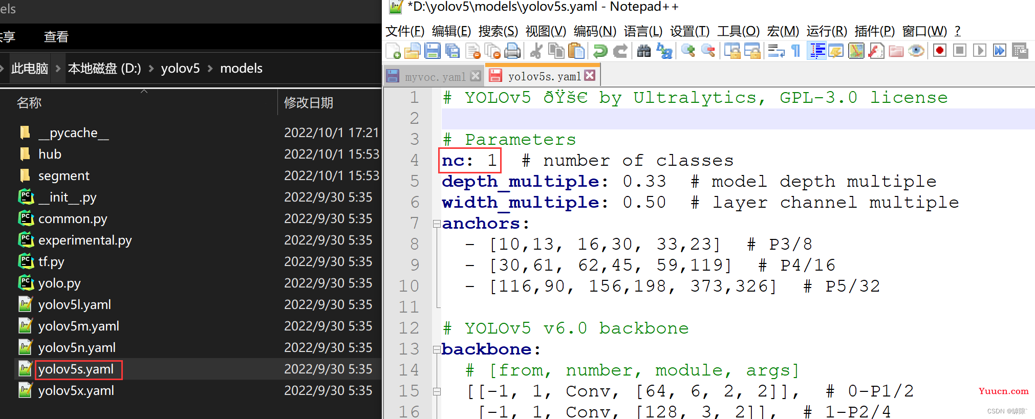1035x419 pixels.
Task: Show the Document Map panel icon
Action: click(x=856, y=51)
